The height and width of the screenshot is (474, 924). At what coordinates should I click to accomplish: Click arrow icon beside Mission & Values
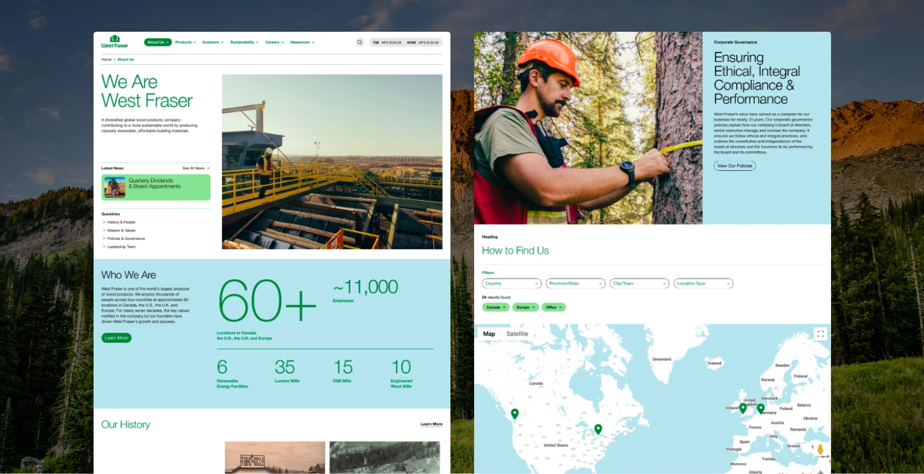104,230
